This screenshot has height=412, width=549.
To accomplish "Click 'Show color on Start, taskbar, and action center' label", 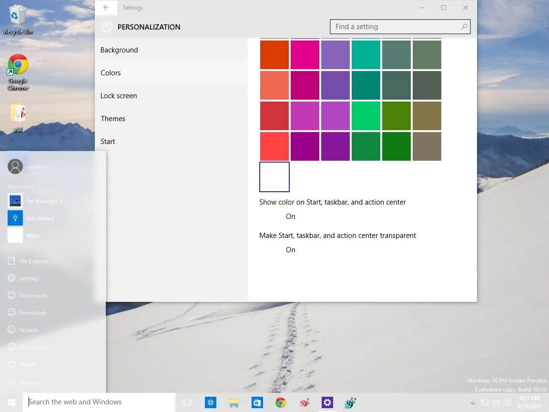I will click(x=332, y=202).
